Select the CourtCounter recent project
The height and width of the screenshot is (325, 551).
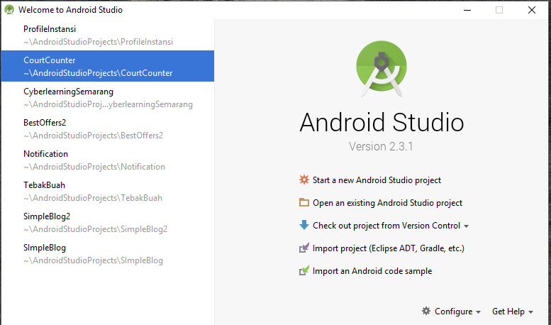[108, 66]
